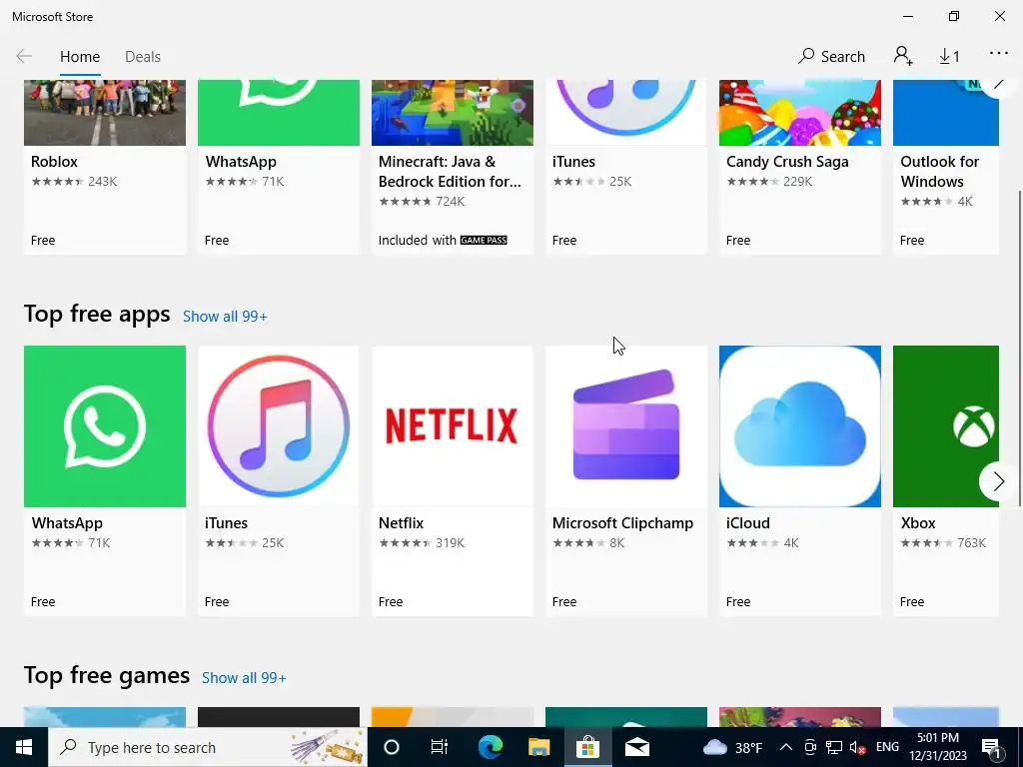1023x767 pixels.
Task: Click the Microsoft Clipchamp title text
Action: click(x=622, y=523)
